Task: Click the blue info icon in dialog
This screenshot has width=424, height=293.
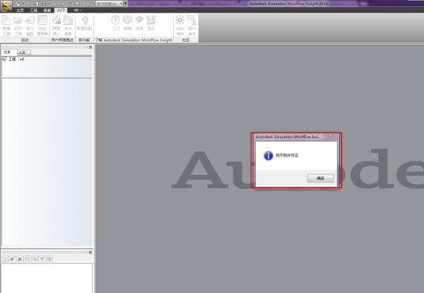Action: click(x=269, y=156)
